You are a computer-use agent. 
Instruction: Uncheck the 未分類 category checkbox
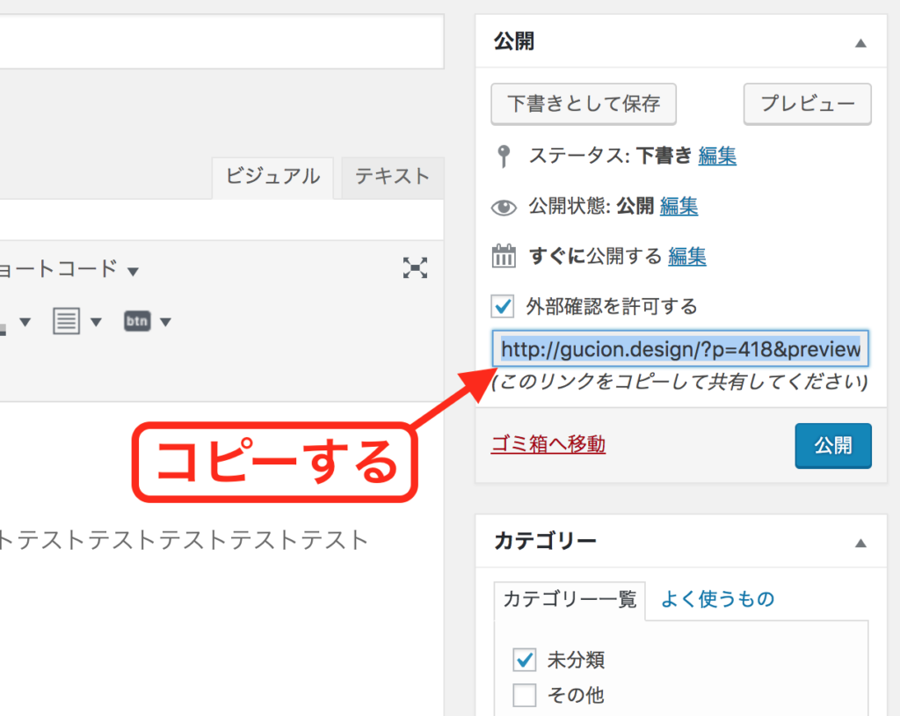525,659
